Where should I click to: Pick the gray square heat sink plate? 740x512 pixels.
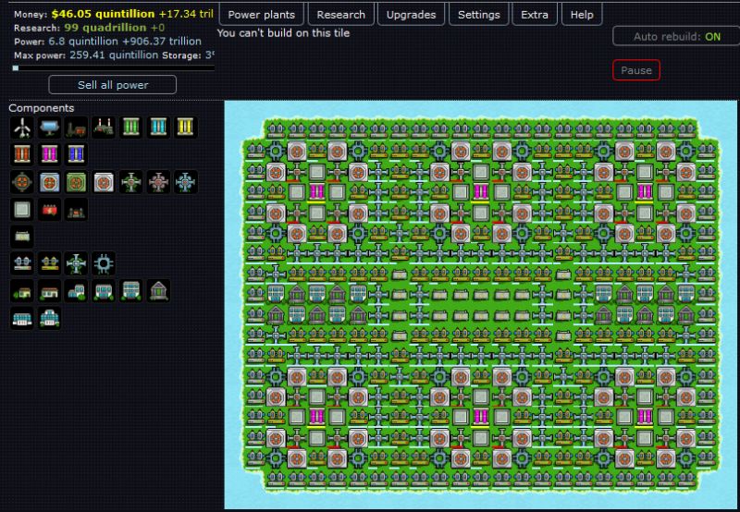tap(21, 209)
